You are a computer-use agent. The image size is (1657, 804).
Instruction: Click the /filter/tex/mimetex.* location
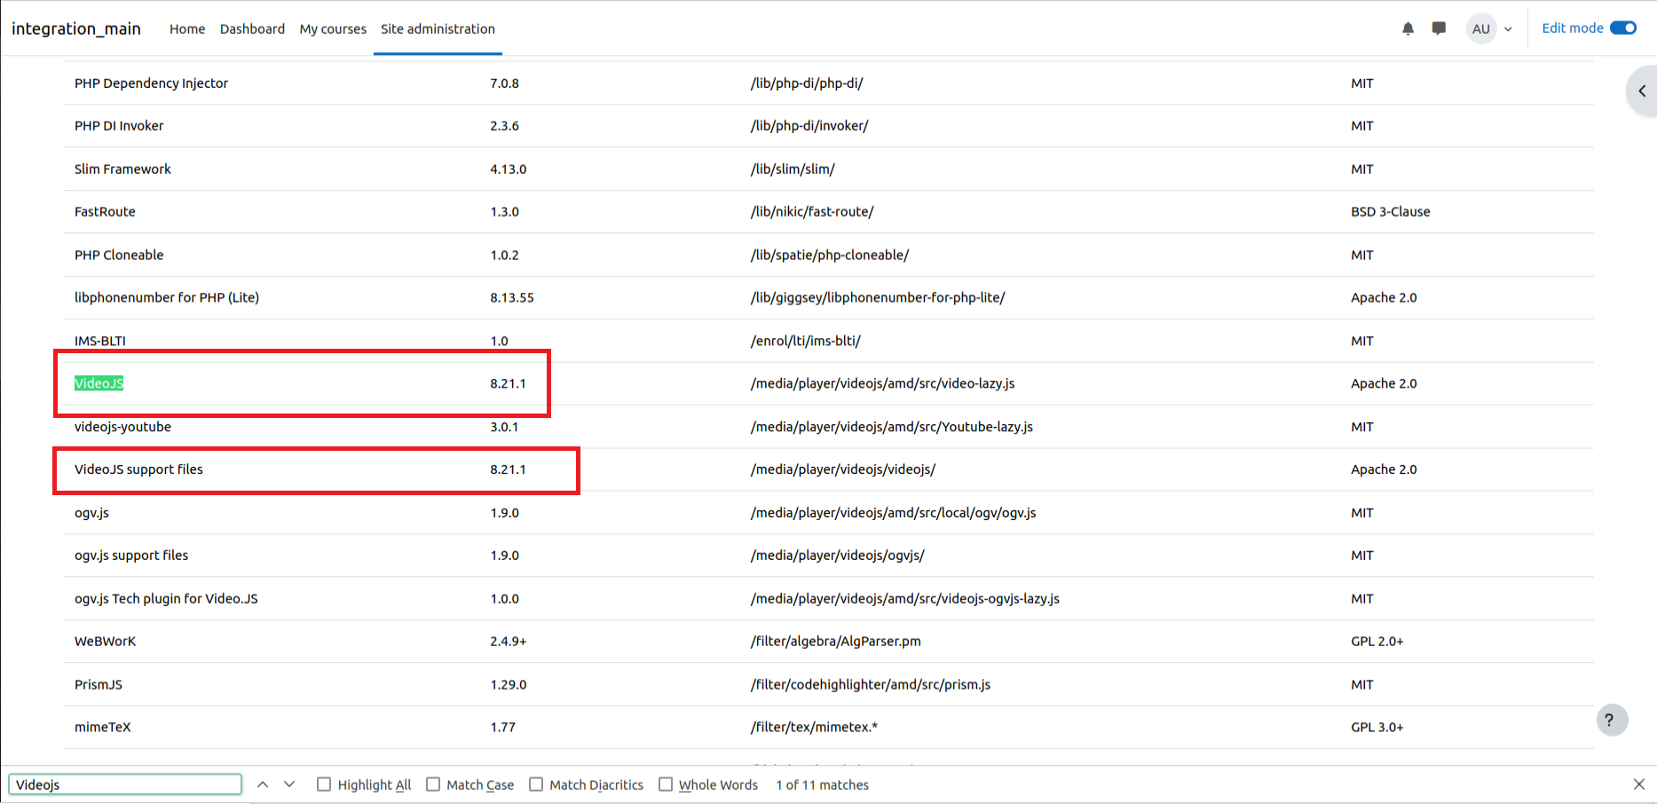(814, 728)
